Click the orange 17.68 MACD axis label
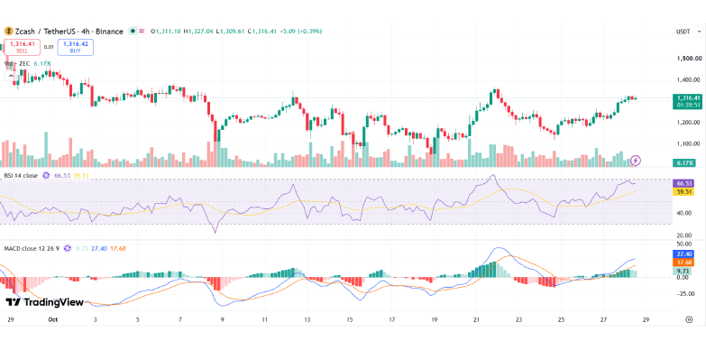 (683, 262)
